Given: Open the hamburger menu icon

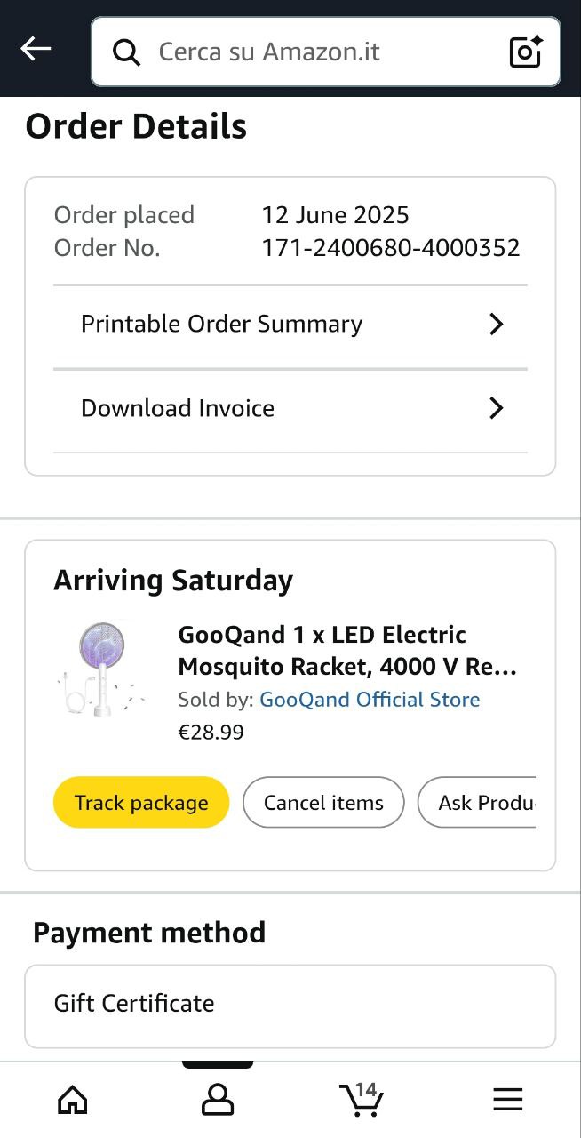Looking at the screenshot, I should (508, 1101).
